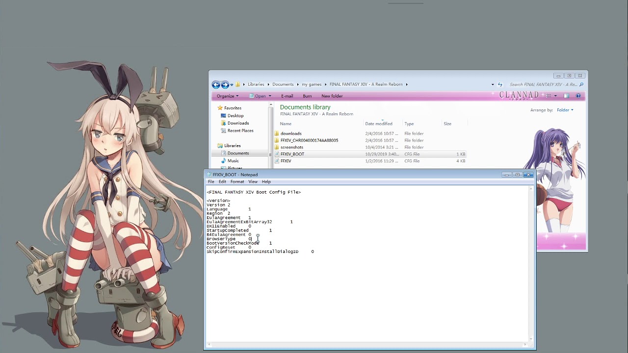Sort files by Size column
The height and width of the screenshot is (353, 628).
[x=447, y=124]
